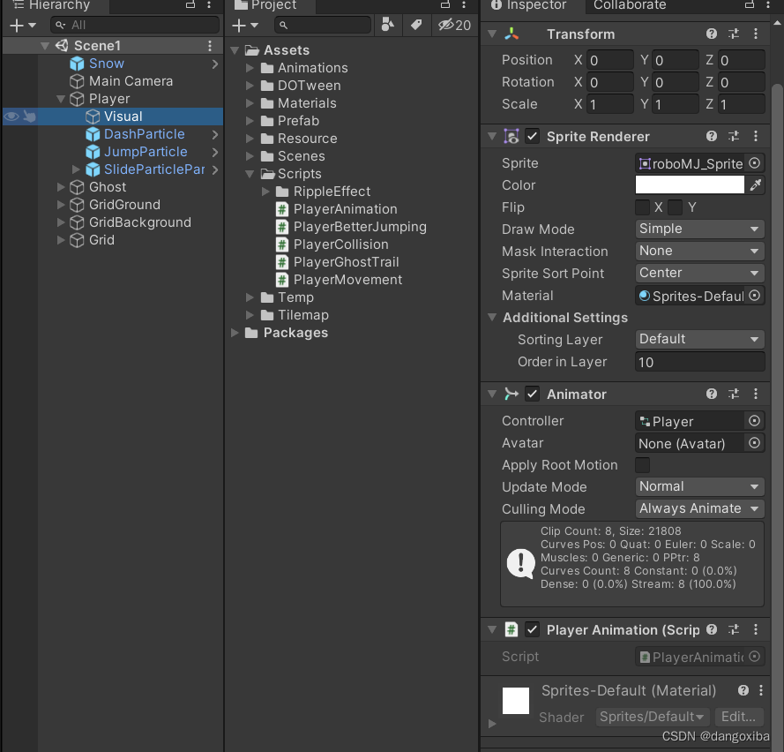Open Sorting Layer dropdown

coord(699,339)
